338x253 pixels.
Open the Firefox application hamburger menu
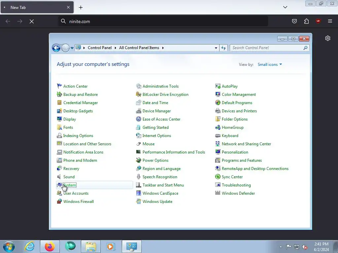pyautogui.click(x=330, y=21)
